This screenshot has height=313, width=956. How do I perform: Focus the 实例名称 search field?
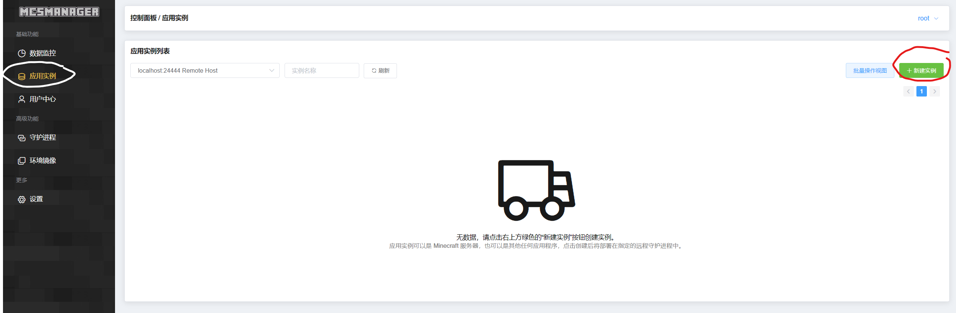(x=322, y=70)
